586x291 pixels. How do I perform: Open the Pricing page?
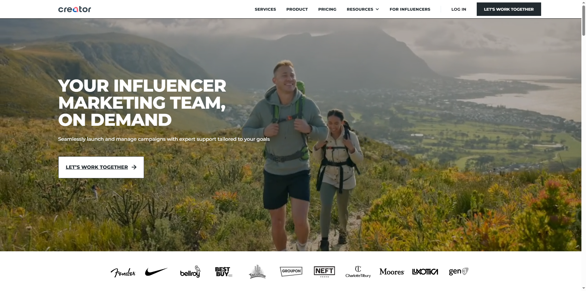327,9
